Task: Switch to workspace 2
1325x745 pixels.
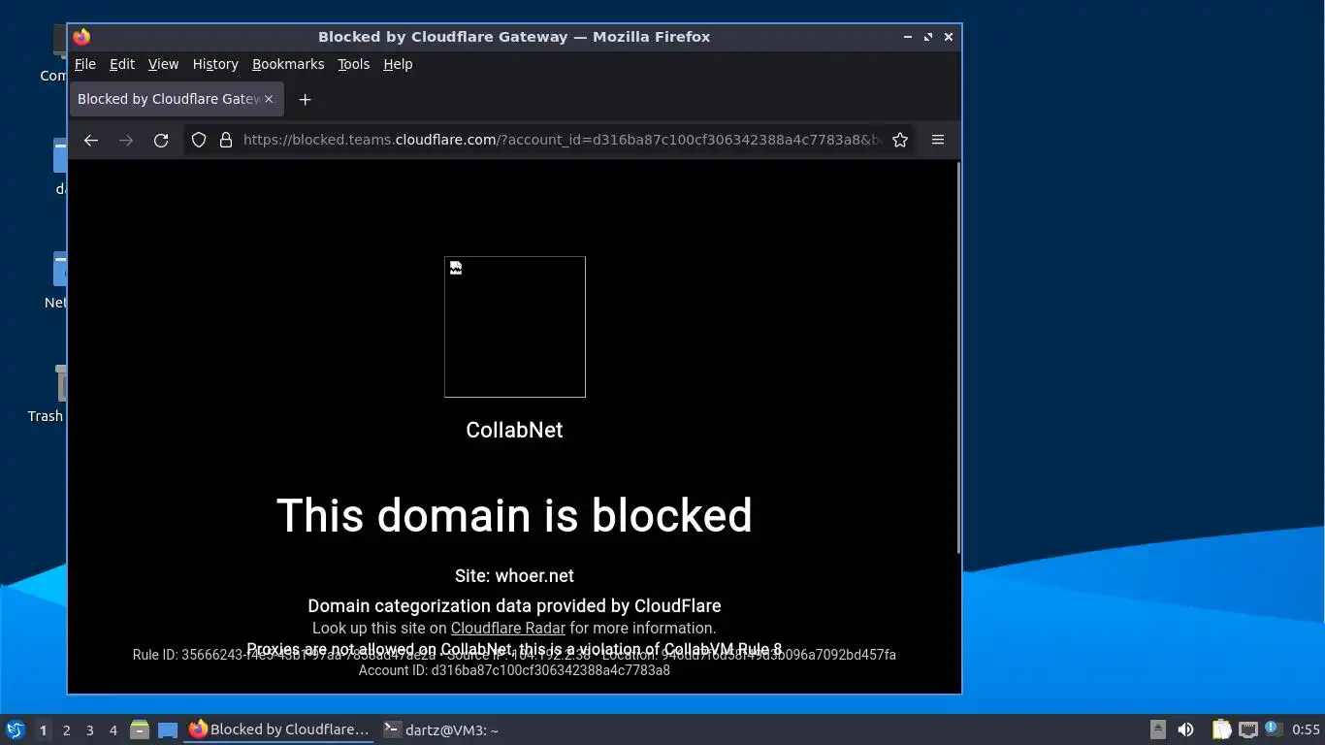Action: [66, 729]
